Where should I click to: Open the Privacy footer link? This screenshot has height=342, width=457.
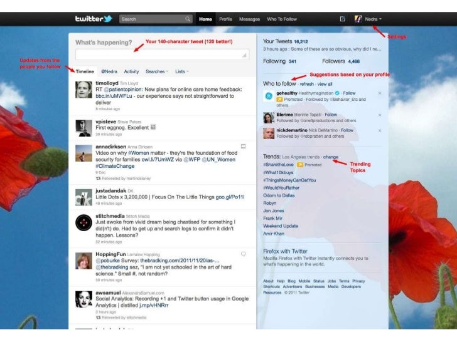pyautogui.click(x=358, y=281)
